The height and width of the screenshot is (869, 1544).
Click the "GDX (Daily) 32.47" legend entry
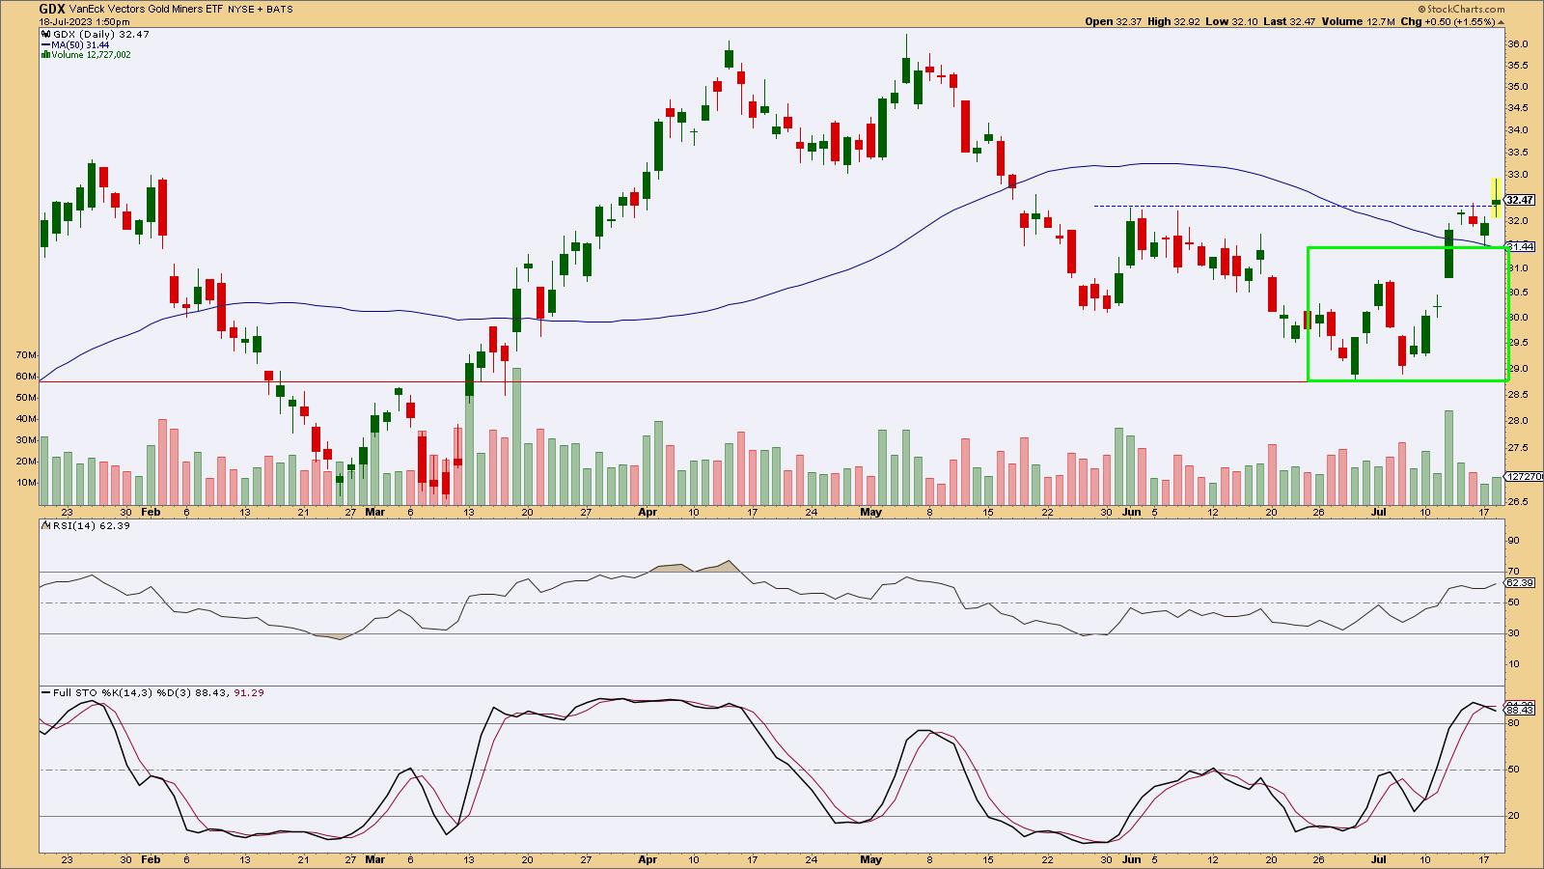[95, 34]
